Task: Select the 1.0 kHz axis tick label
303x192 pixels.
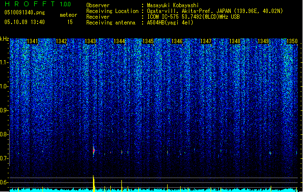Action: point(4,86)
